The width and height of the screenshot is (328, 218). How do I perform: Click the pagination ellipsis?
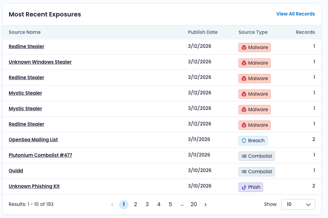(x=182, y=204)
